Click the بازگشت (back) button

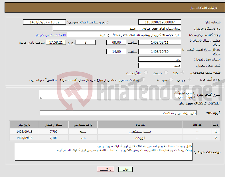tap(106, 169)
